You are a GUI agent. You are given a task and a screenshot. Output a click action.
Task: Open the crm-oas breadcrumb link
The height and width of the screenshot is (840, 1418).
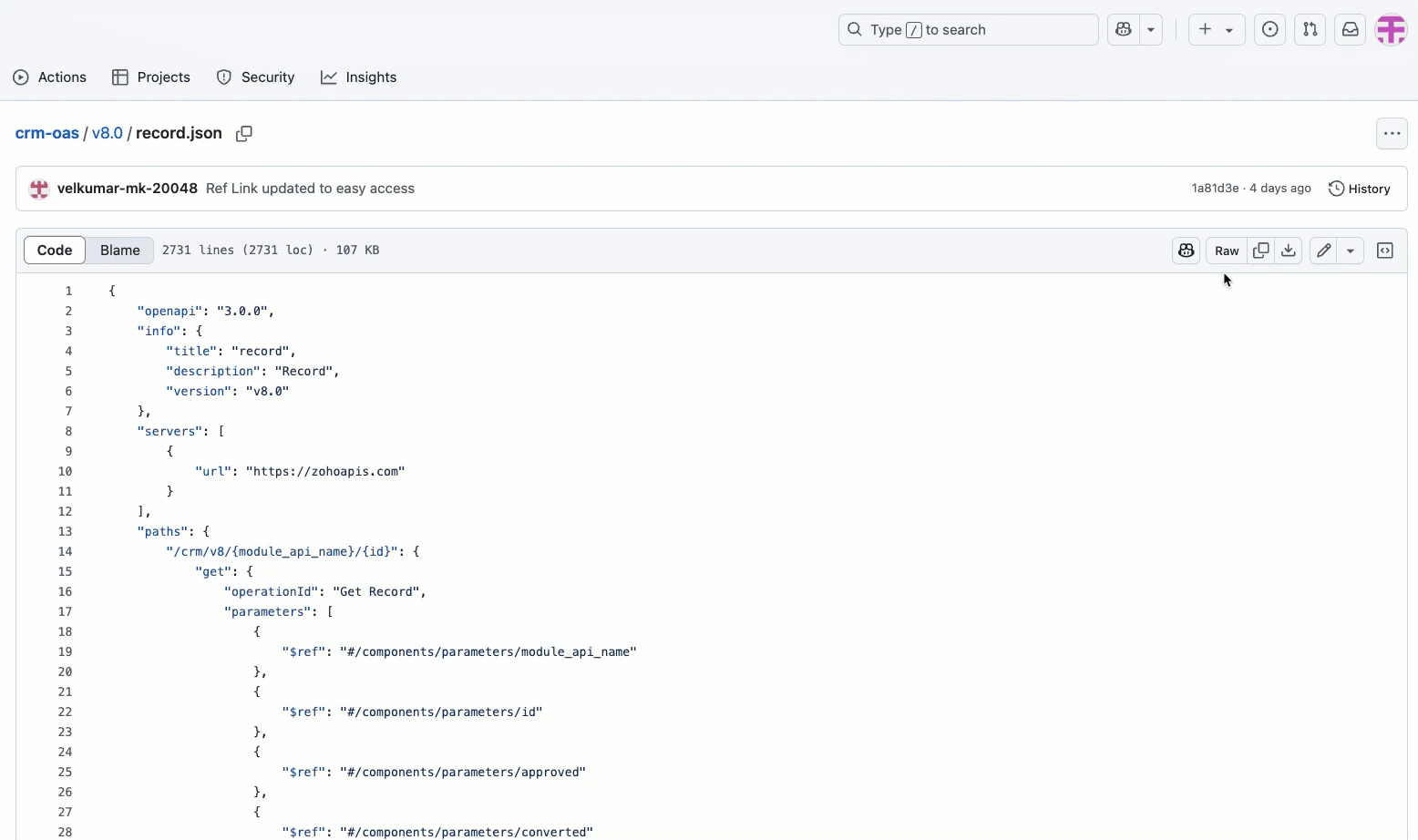click(47, 133)
